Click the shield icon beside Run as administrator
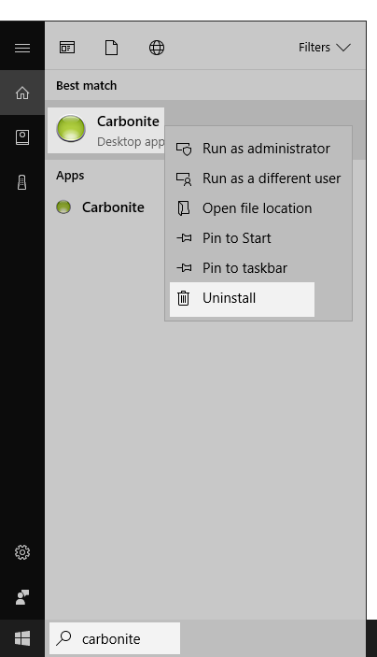Image resolution: width=377 pixels, height=657 pixels. (x=184, y=149)
